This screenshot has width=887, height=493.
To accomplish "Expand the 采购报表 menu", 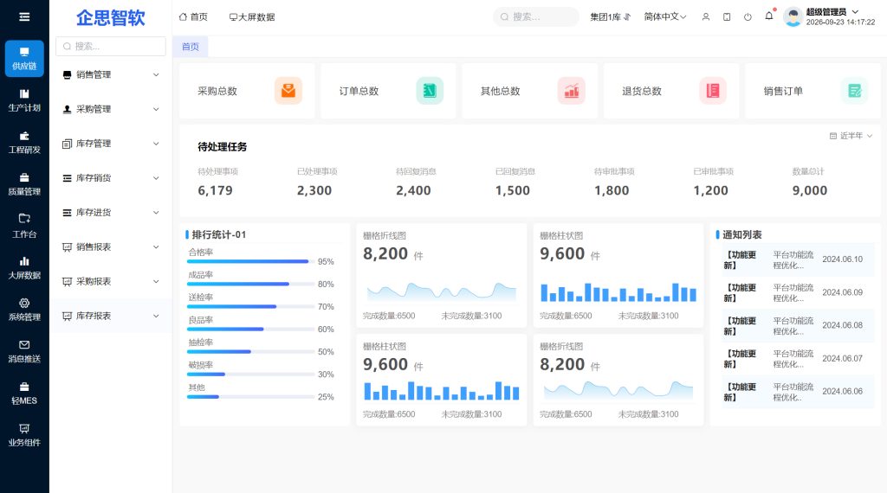I will point(111,281).
